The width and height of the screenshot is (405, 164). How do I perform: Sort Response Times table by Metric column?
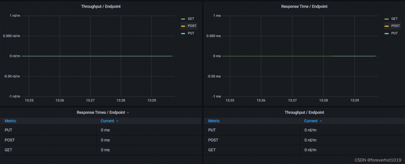[10, 121]
